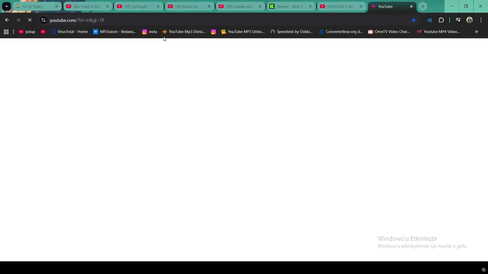Open 'YouTube MP3 Dönü...' bookmark with camera icon
The image size is (488, 274).
tap(243, 32)
